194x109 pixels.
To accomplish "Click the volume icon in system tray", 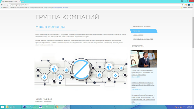I will [x=181, y=107].
